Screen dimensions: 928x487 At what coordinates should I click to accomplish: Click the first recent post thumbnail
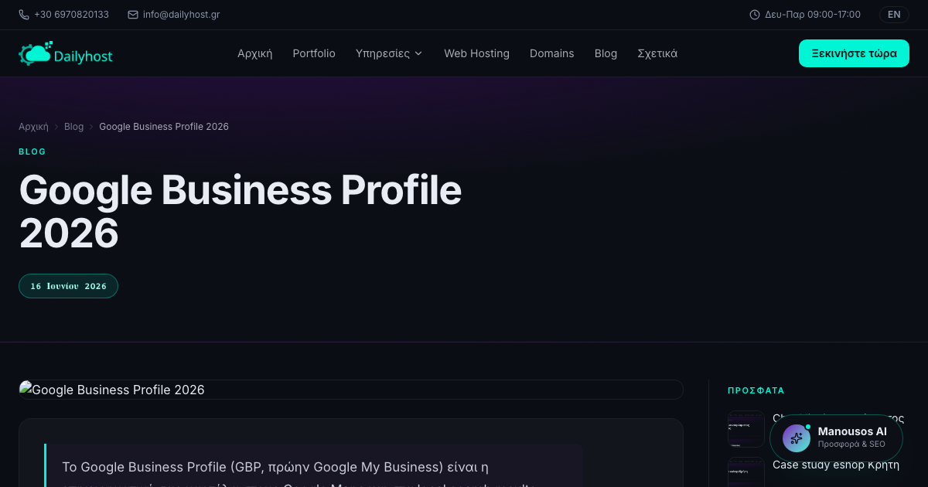[x=745, y=429]
